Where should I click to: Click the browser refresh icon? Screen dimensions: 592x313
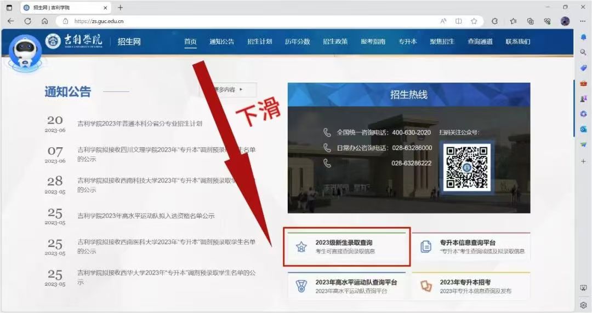click(x=27, y=21)
